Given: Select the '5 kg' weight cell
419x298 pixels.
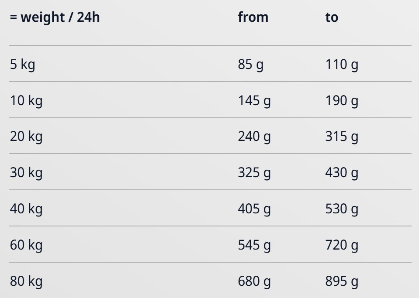Looking at the screenshot, I should tap(22, 65).
